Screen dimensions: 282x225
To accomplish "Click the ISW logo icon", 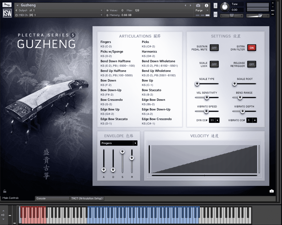I will click(7, 13).
